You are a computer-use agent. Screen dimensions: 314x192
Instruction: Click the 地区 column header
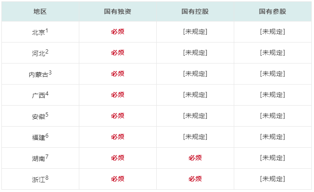click(x=40, y=11)
